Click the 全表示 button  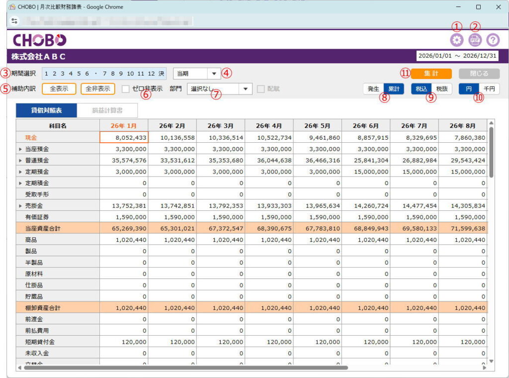(59, 89)
